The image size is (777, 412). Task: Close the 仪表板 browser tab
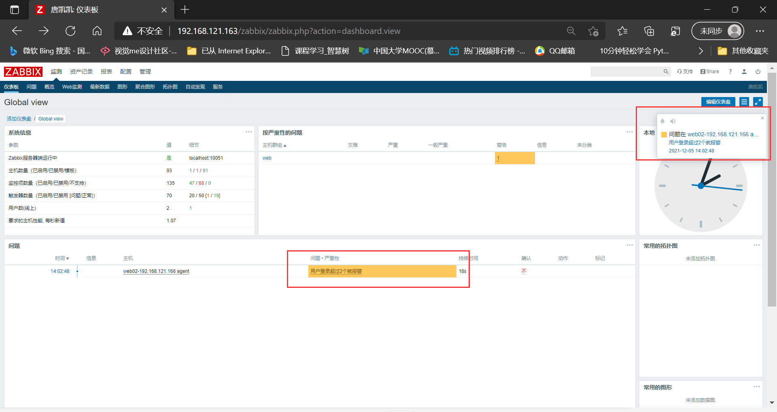(164, 10)
